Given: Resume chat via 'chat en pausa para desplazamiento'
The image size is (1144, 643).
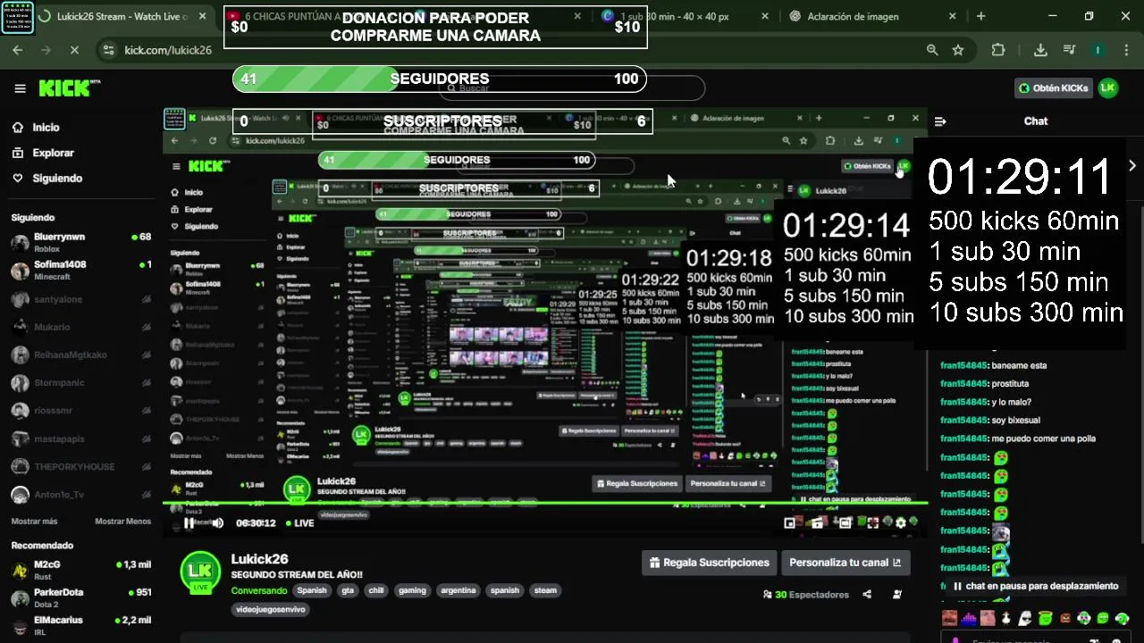Looking at the screenshot, I should click(1036, 587).
